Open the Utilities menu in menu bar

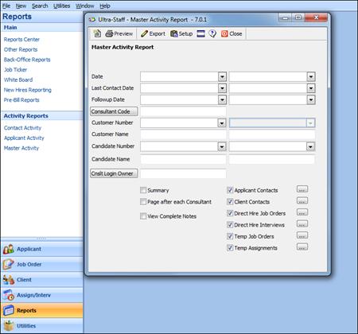tap(61, 6)
